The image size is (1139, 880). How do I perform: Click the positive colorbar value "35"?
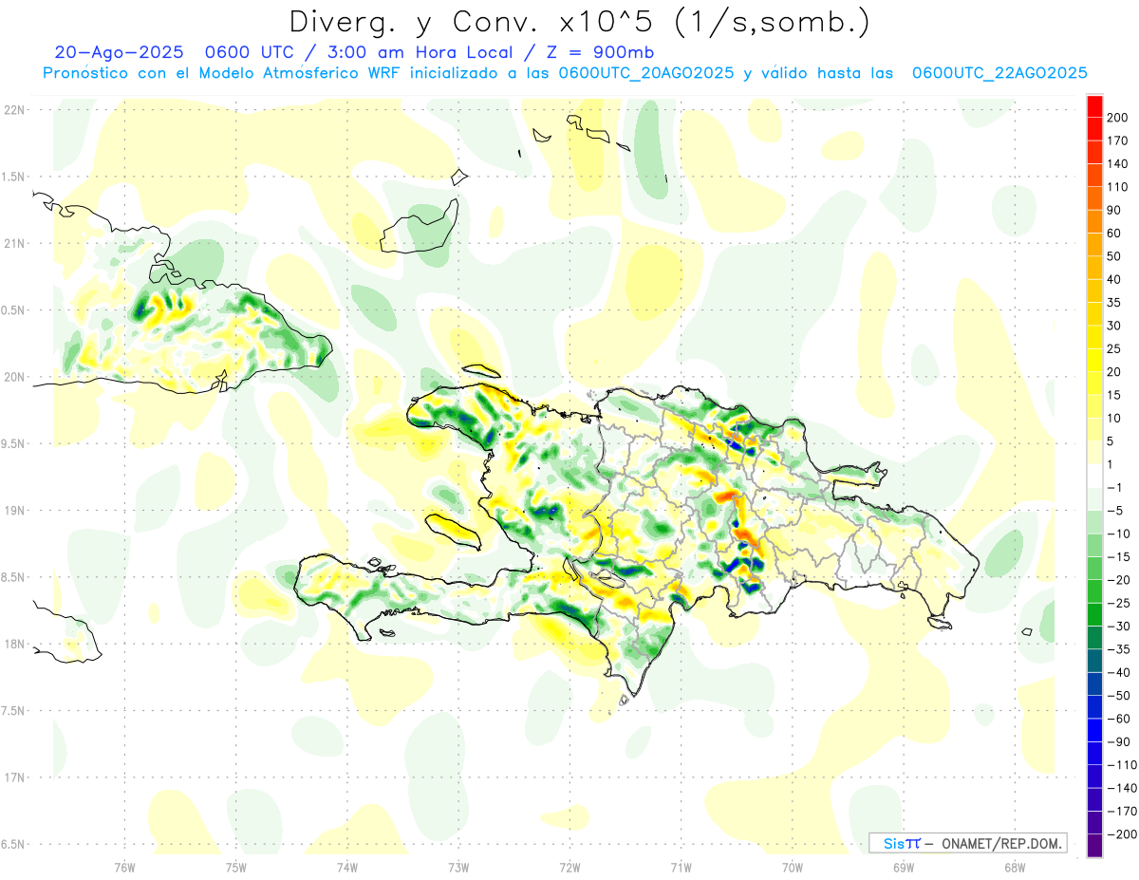point(1115,303)
